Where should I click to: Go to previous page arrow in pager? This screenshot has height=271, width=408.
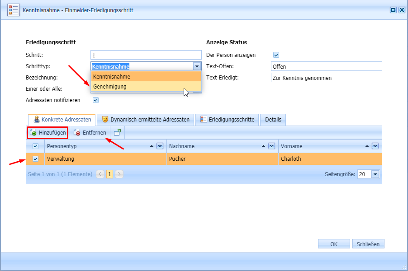100,174
